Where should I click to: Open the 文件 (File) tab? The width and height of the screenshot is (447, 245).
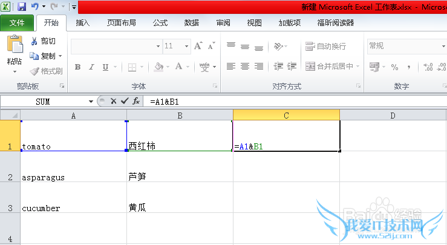pyautogui.click(x=17, y=23)
